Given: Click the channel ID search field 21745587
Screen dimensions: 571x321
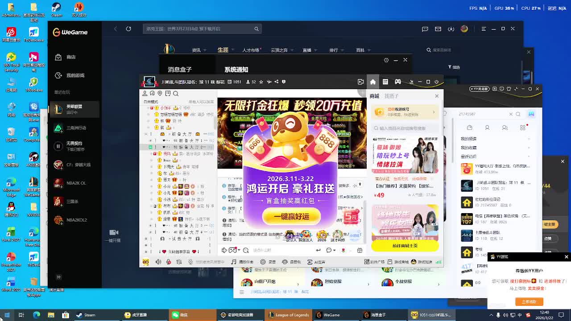Looking at the screenshot, I should coord(482,114).
